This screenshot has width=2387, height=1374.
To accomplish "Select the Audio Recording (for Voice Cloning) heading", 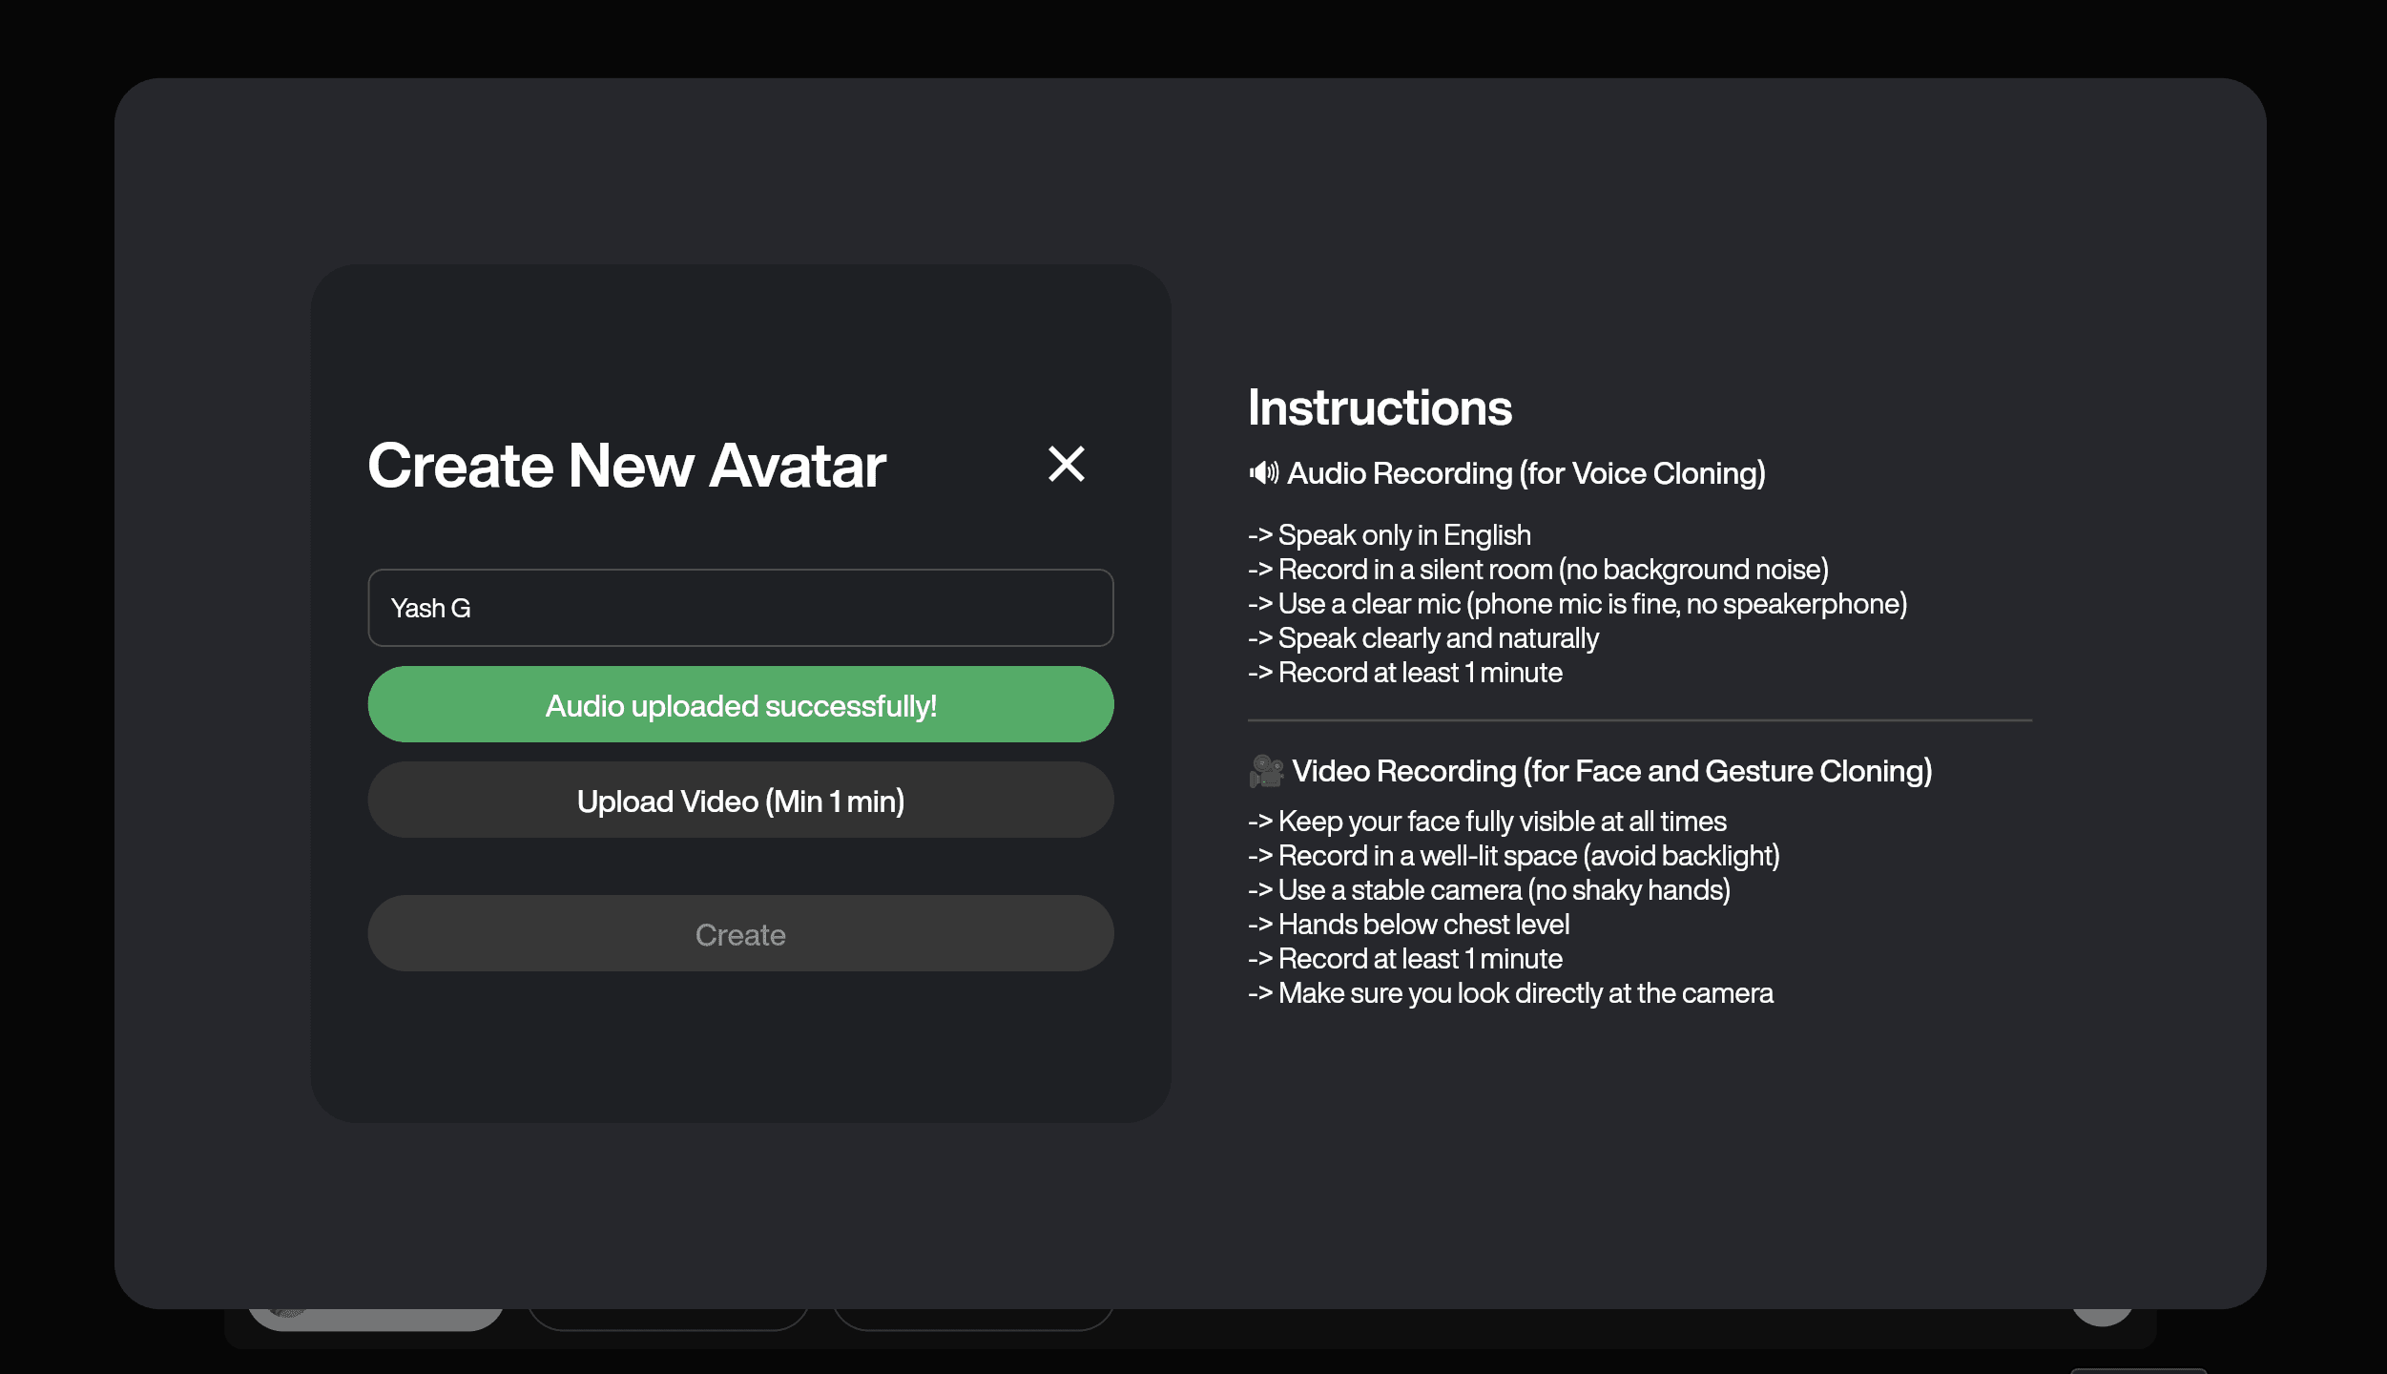I will coord(1526,473).
